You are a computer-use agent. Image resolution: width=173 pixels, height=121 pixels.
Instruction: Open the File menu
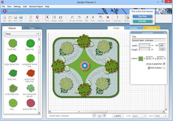3,6
